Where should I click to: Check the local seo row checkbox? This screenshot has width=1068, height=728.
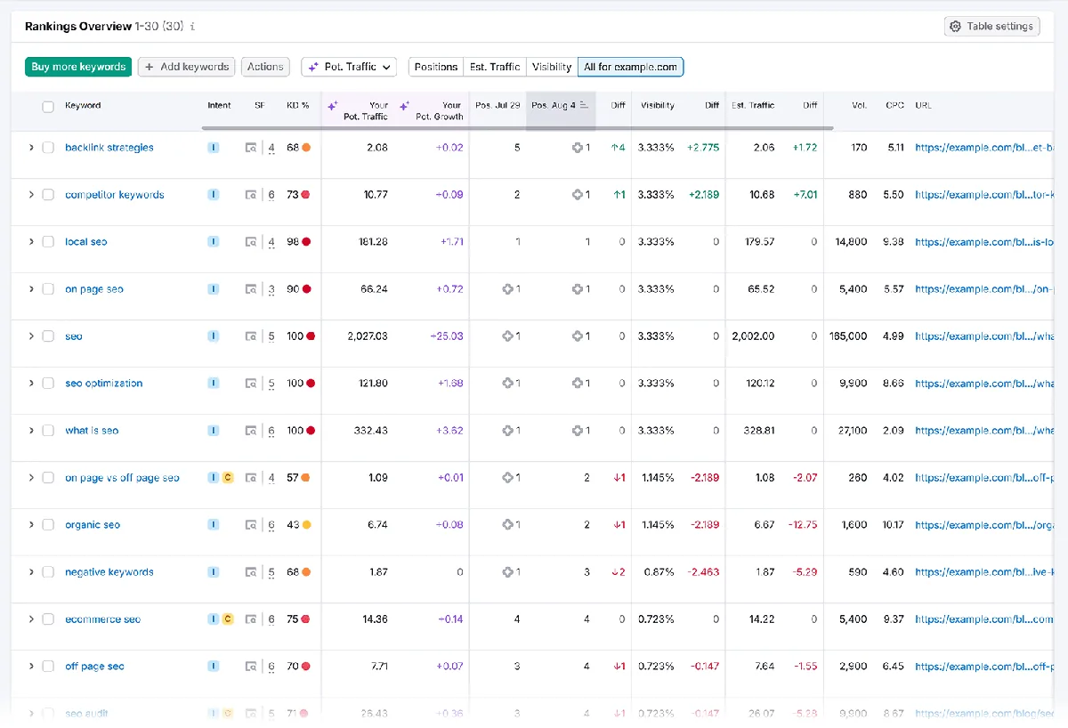(x=48, y=242)
